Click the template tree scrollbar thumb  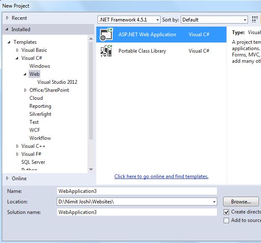click(x=91, y=91)
